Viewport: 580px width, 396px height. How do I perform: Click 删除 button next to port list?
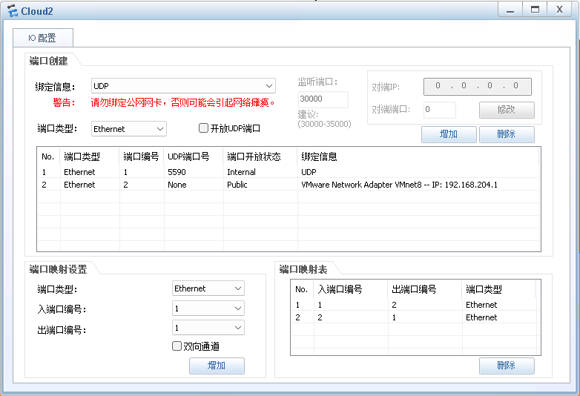507,134
